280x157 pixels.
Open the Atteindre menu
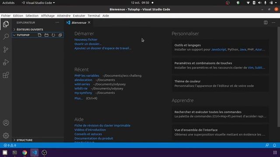click(x=63, y=16)
